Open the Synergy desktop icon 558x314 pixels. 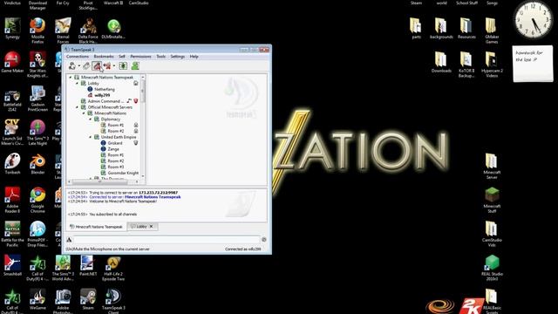point(12,28)
